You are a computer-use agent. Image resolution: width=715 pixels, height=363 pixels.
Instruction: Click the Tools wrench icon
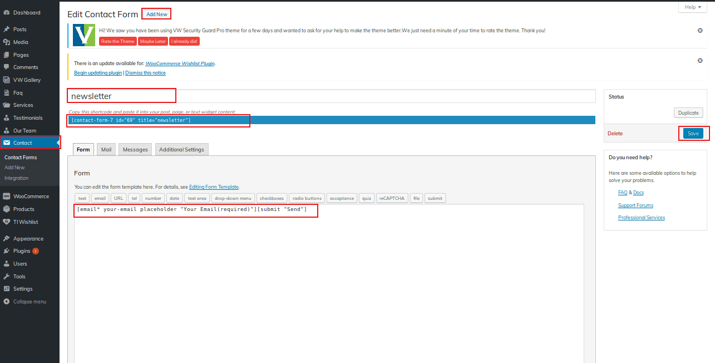(x=6, y=276)
